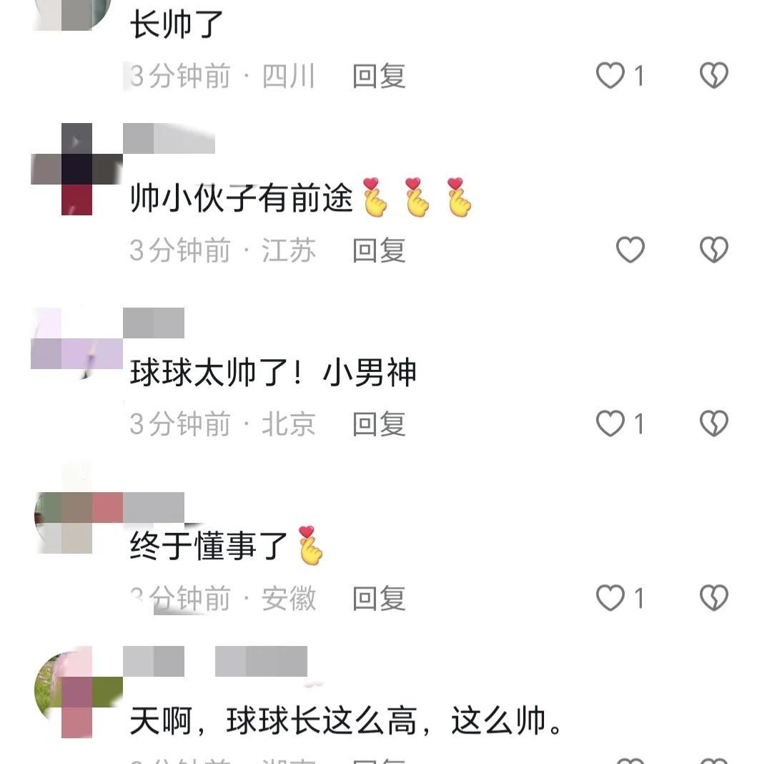Like the 球球太帅了 comment
Screen dimensions: 772x764
point(610,423)
